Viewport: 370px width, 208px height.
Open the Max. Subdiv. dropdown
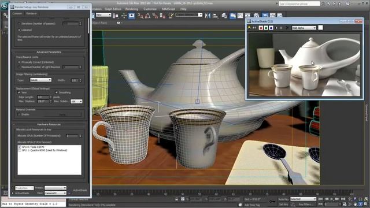pos(76,102)
